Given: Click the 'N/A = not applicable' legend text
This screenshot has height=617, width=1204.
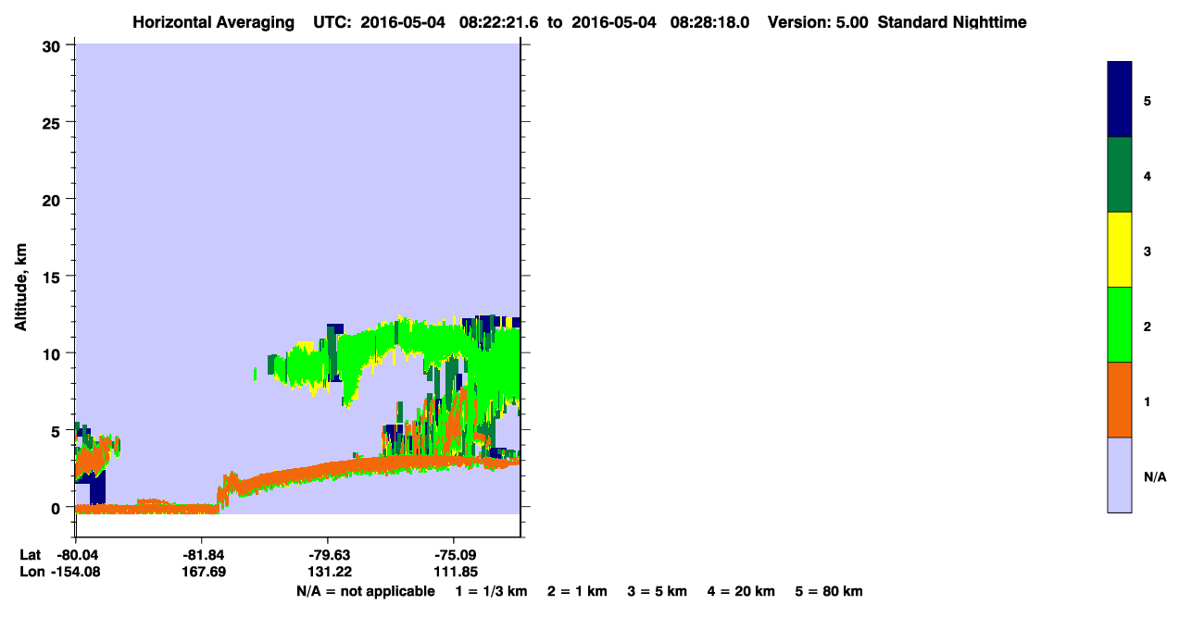Looking at the screenshot, I should [x=365, y=591].
